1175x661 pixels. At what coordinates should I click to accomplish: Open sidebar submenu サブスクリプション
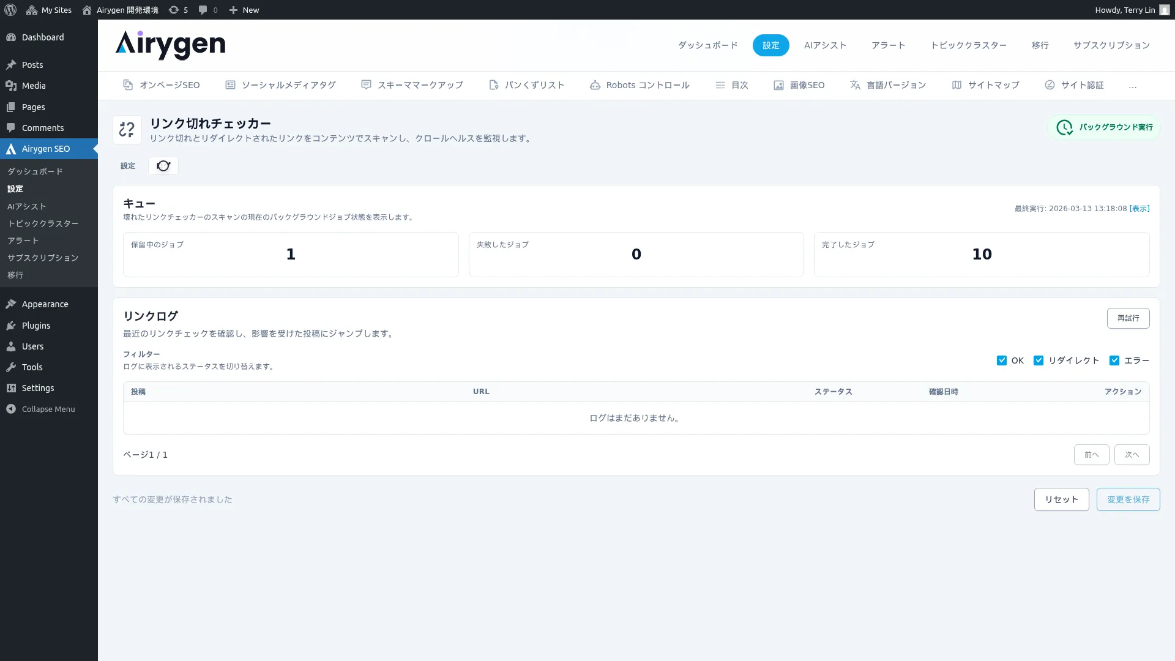pyautogui.click(x=43, y=258)
